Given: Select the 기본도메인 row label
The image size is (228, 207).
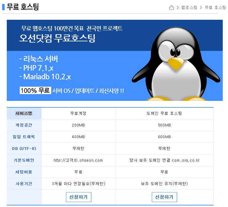Looking at the screenshot, I should point(24,160).
